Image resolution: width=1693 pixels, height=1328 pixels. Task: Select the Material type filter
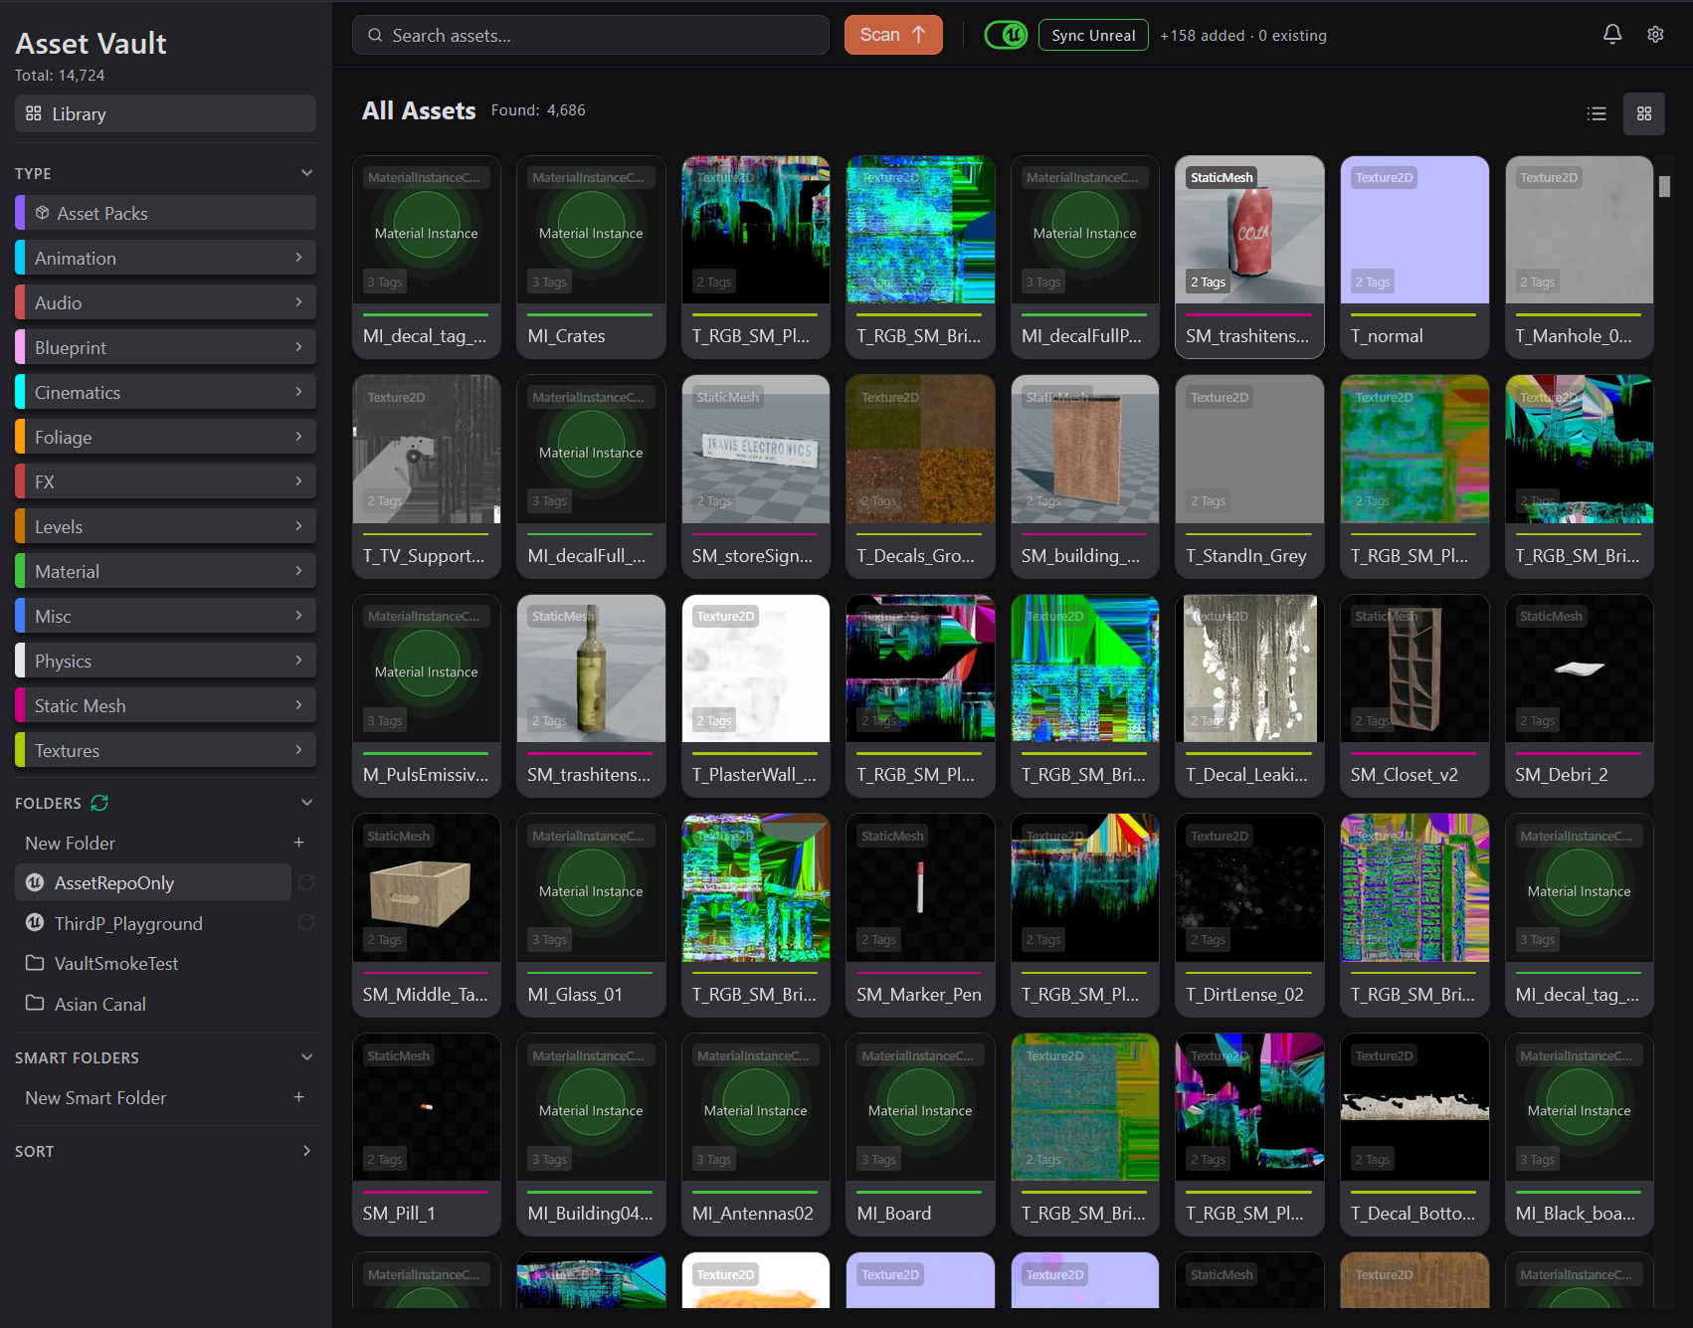coord(165,571)
